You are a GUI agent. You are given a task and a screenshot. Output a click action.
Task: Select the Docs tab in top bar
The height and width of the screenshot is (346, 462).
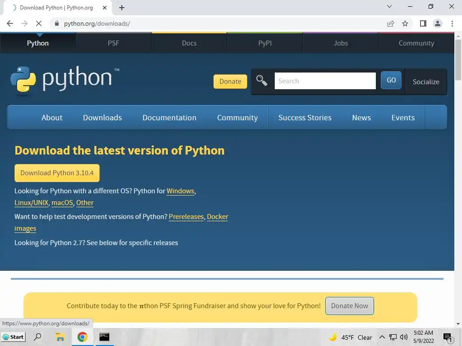(x=189, y=43)
